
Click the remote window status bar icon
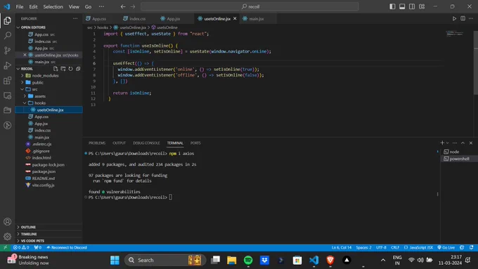[x=5, y=247]
